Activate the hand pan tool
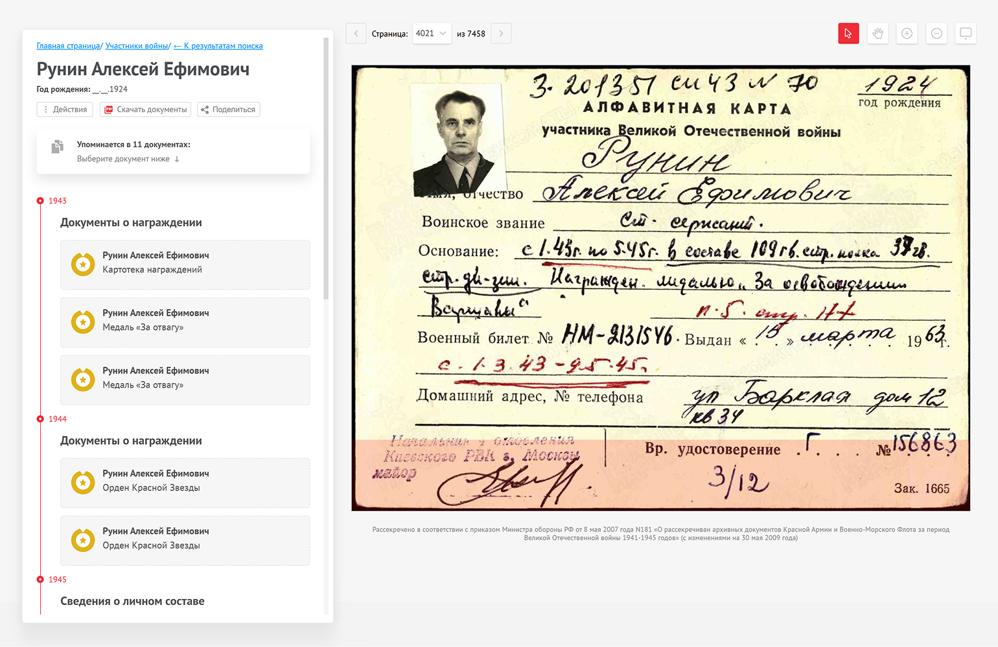The image size is (998, 647). click(877, 34)
